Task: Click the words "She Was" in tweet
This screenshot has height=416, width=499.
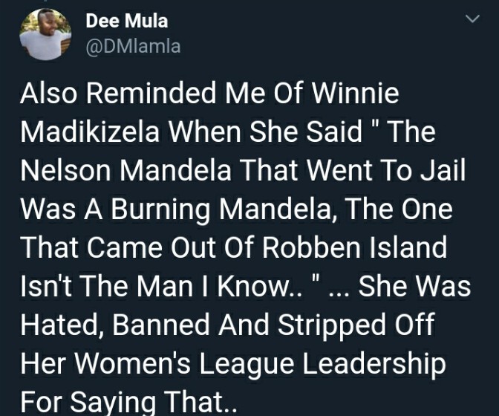Action: (x=414, y=286)
